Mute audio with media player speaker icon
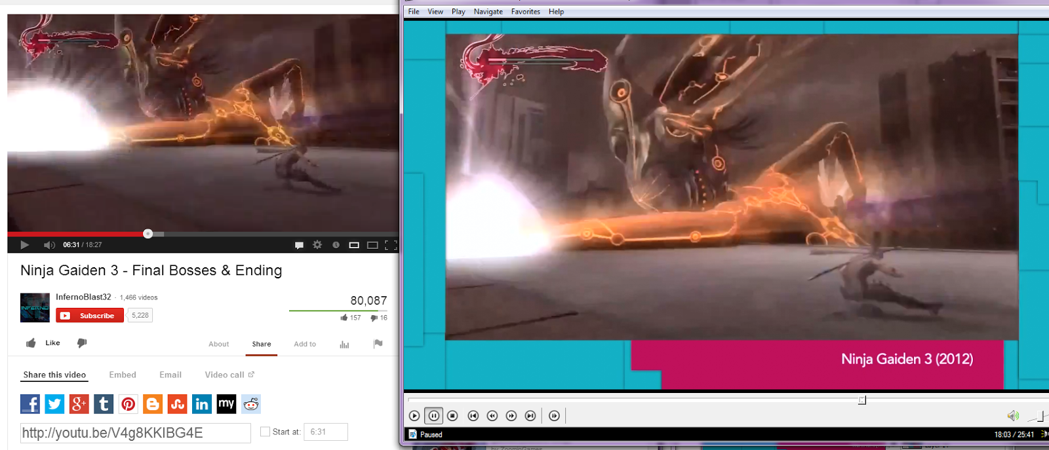1049x450 pixels. pos(1013,416)
